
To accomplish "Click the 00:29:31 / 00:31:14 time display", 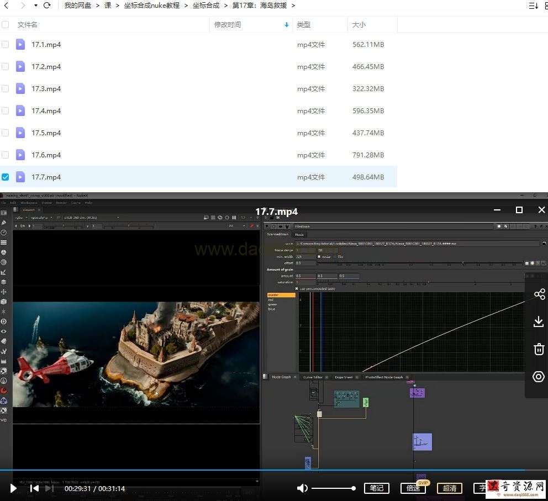I will tap(94, 488).
